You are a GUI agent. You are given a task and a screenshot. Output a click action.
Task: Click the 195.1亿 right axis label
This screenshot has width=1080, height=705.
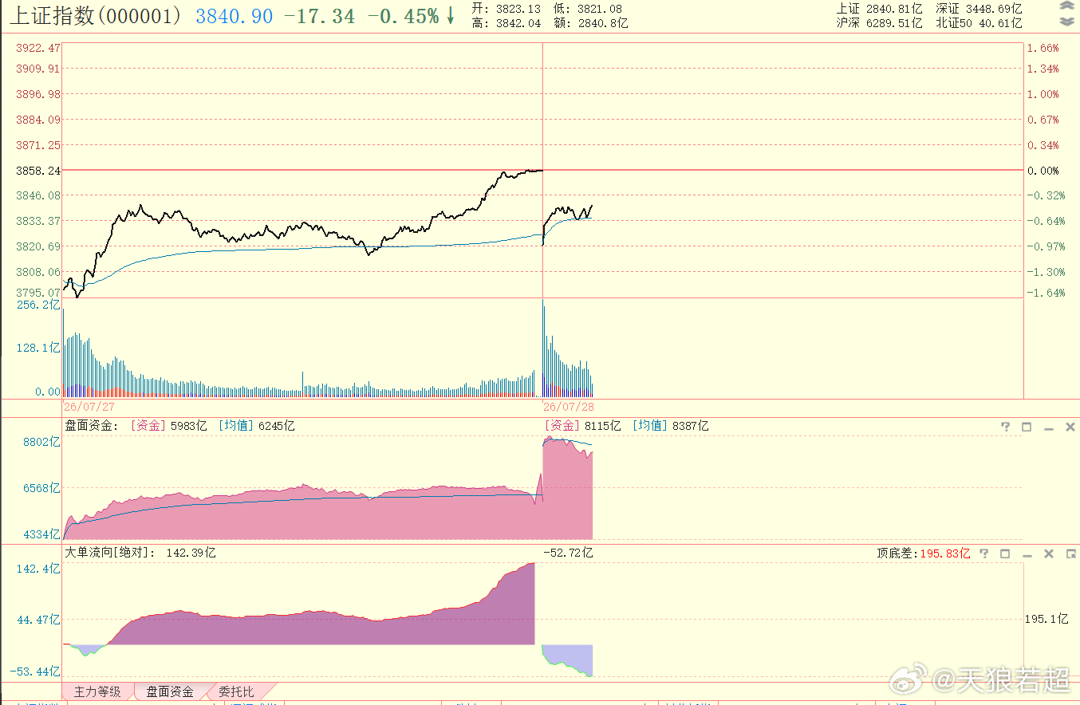coord(1046,620)
